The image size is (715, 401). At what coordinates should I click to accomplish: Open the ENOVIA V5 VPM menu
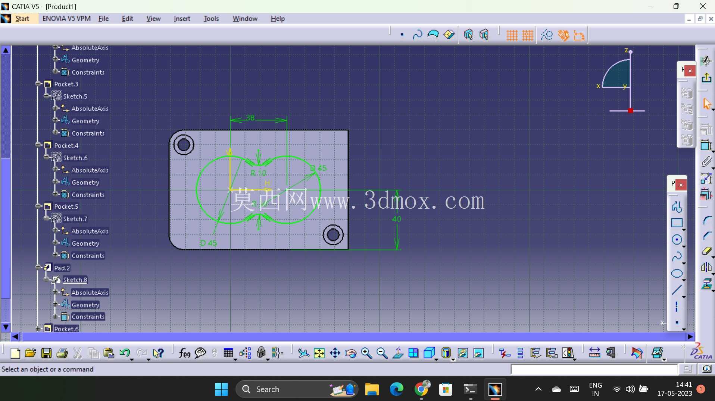66,19
